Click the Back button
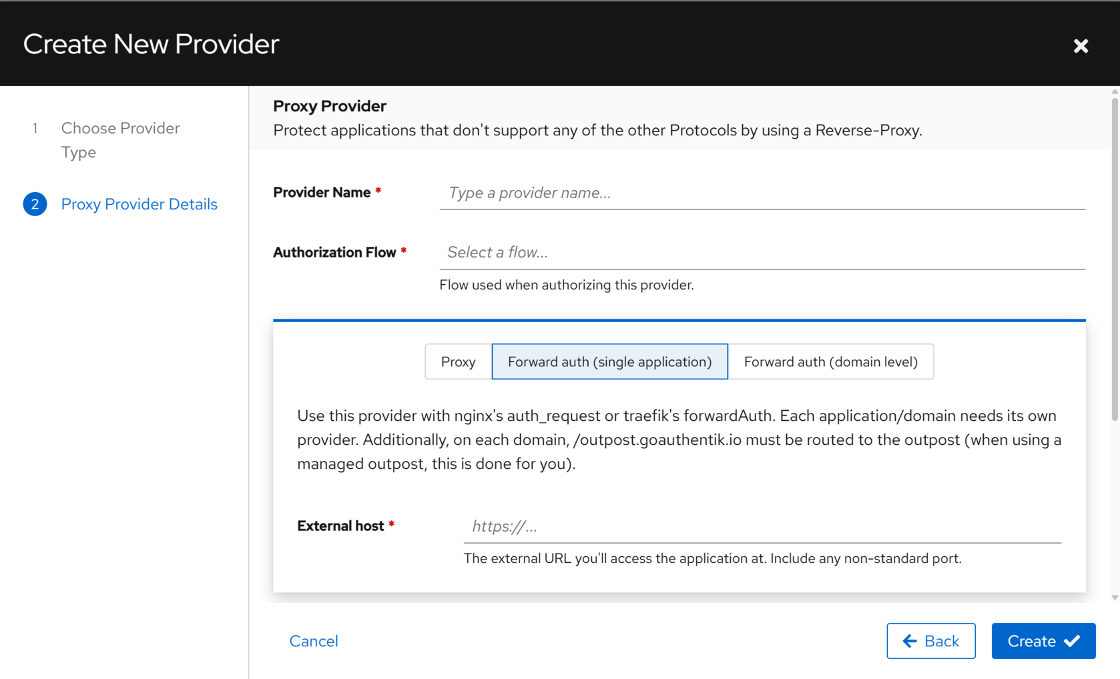The height and width of the screenshot is (679, 1120). click(x=930, y=641)
